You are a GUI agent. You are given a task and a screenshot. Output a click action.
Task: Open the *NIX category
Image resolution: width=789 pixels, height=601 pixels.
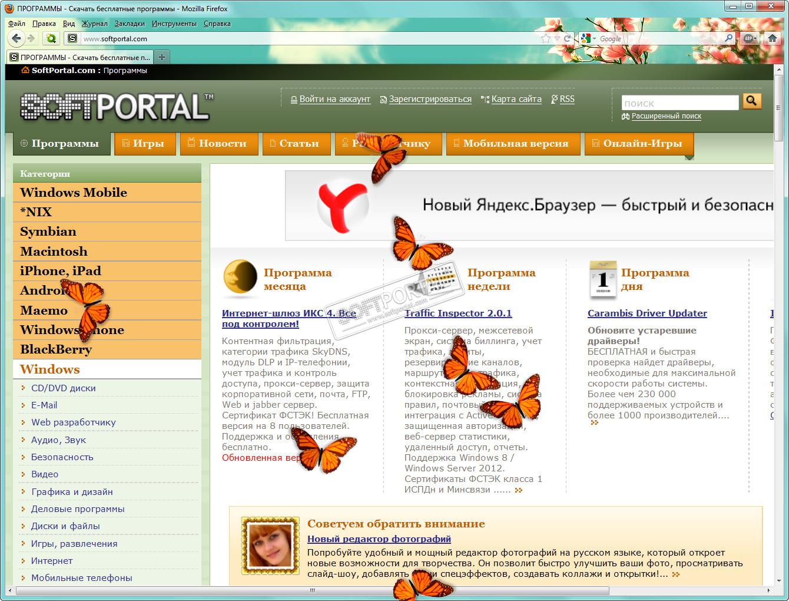tap(107, 212)
